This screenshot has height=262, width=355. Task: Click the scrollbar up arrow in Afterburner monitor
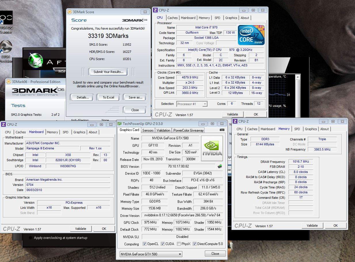tap(298, 77)
